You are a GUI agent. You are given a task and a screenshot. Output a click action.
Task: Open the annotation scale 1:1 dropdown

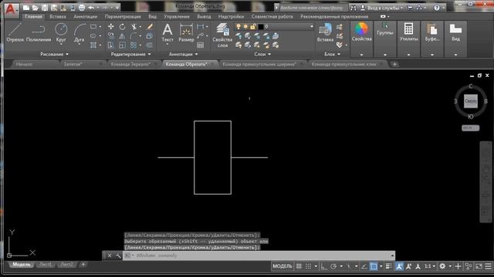point(430,266)
